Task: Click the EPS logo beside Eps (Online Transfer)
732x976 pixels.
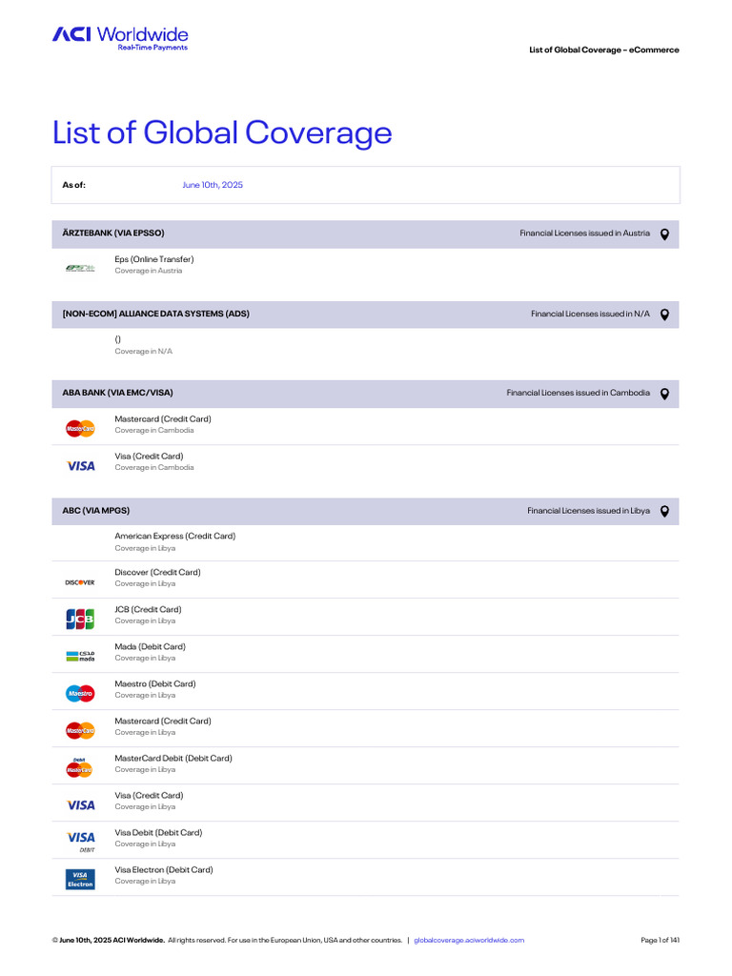Action: (80, 268)
